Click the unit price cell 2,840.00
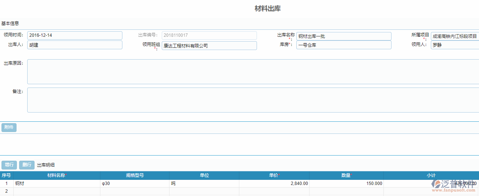This screenshot has height=196, width=479. click(x=274, y=183)
